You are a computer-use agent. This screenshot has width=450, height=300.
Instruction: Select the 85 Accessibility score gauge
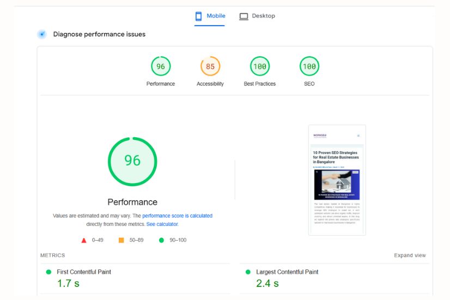point(210,66)
